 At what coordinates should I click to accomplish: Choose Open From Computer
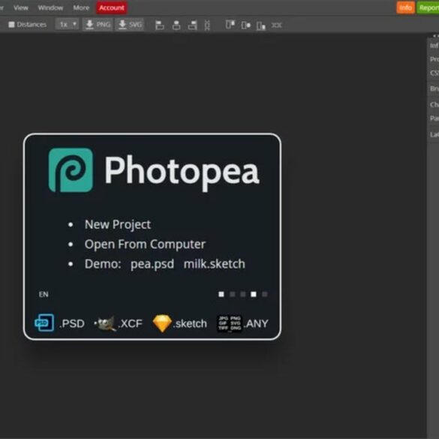click(x=145, y=244)
